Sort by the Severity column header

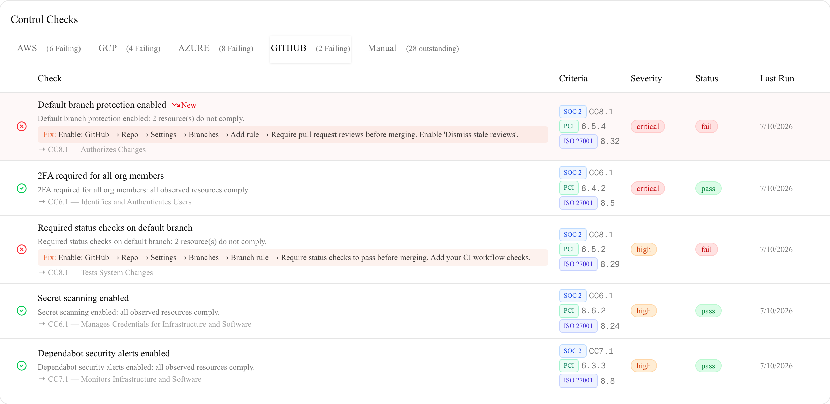pos(646,78)
